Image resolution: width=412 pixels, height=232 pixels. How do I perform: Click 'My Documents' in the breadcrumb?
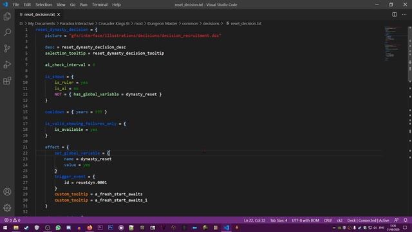click(x=41, y=23)
